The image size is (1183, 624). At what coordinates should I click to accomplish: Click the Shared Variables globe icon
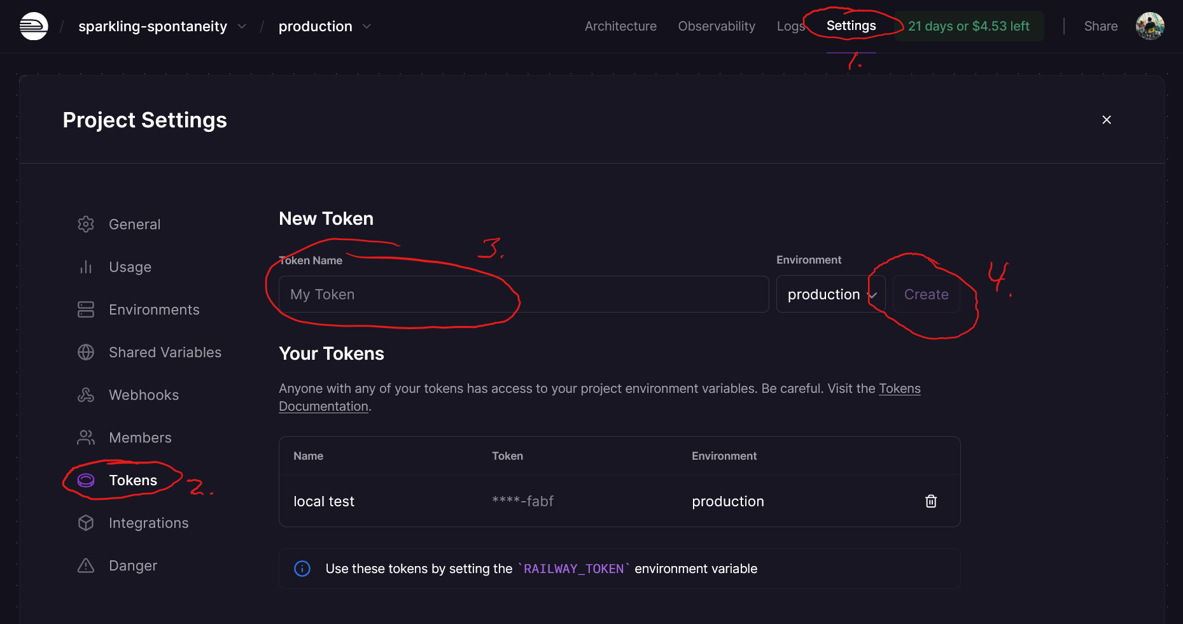86,352
